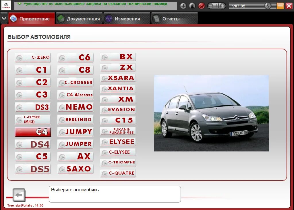This screenshot has height=210, width=294.
Task: Select the ELYSEE vehicle
Action: (x=118, y=142)
